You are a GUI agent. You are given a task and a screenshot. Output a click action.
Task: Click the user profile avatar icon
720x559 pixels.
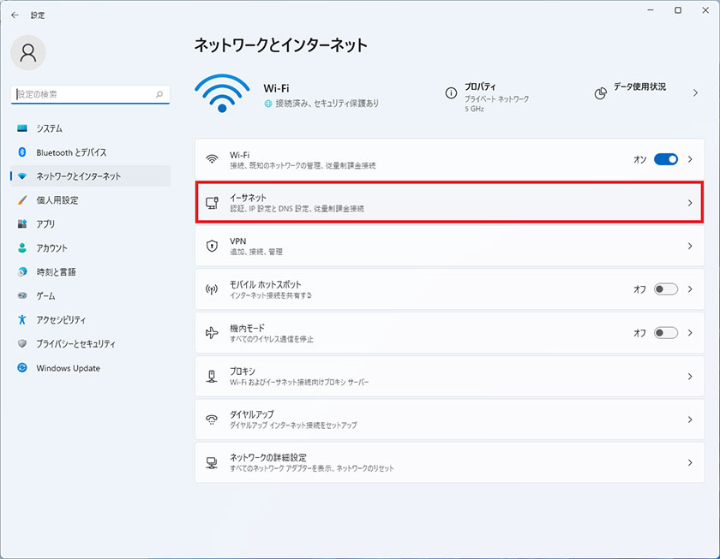[x=27, y=53]
